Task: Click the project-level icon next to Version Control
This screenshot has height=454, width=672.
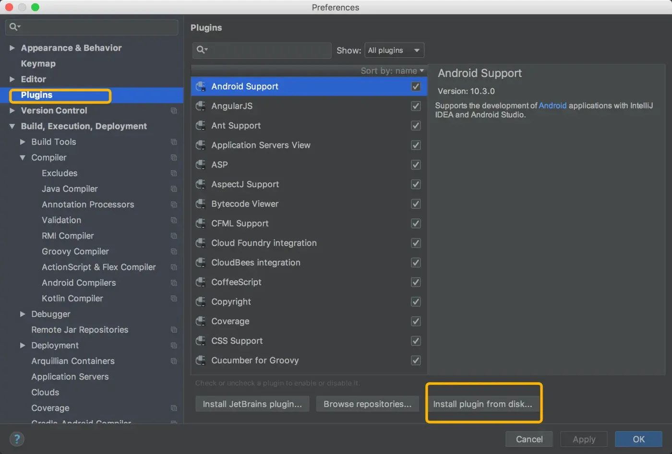Action: [174, 111]
